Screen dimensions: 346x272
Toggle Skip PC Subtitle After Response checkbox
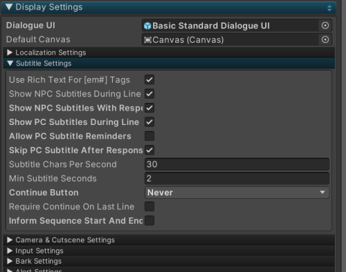pyautogui.click(x=149, y=150)
